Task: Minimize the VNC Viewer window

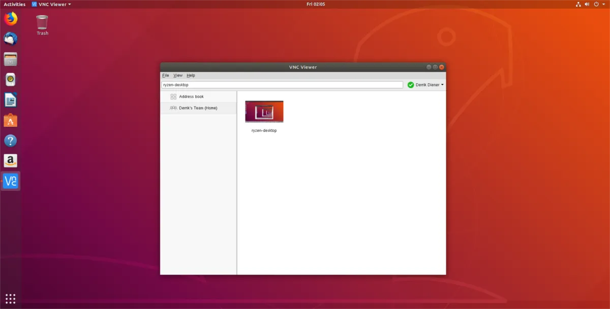Action: point(429,67)
